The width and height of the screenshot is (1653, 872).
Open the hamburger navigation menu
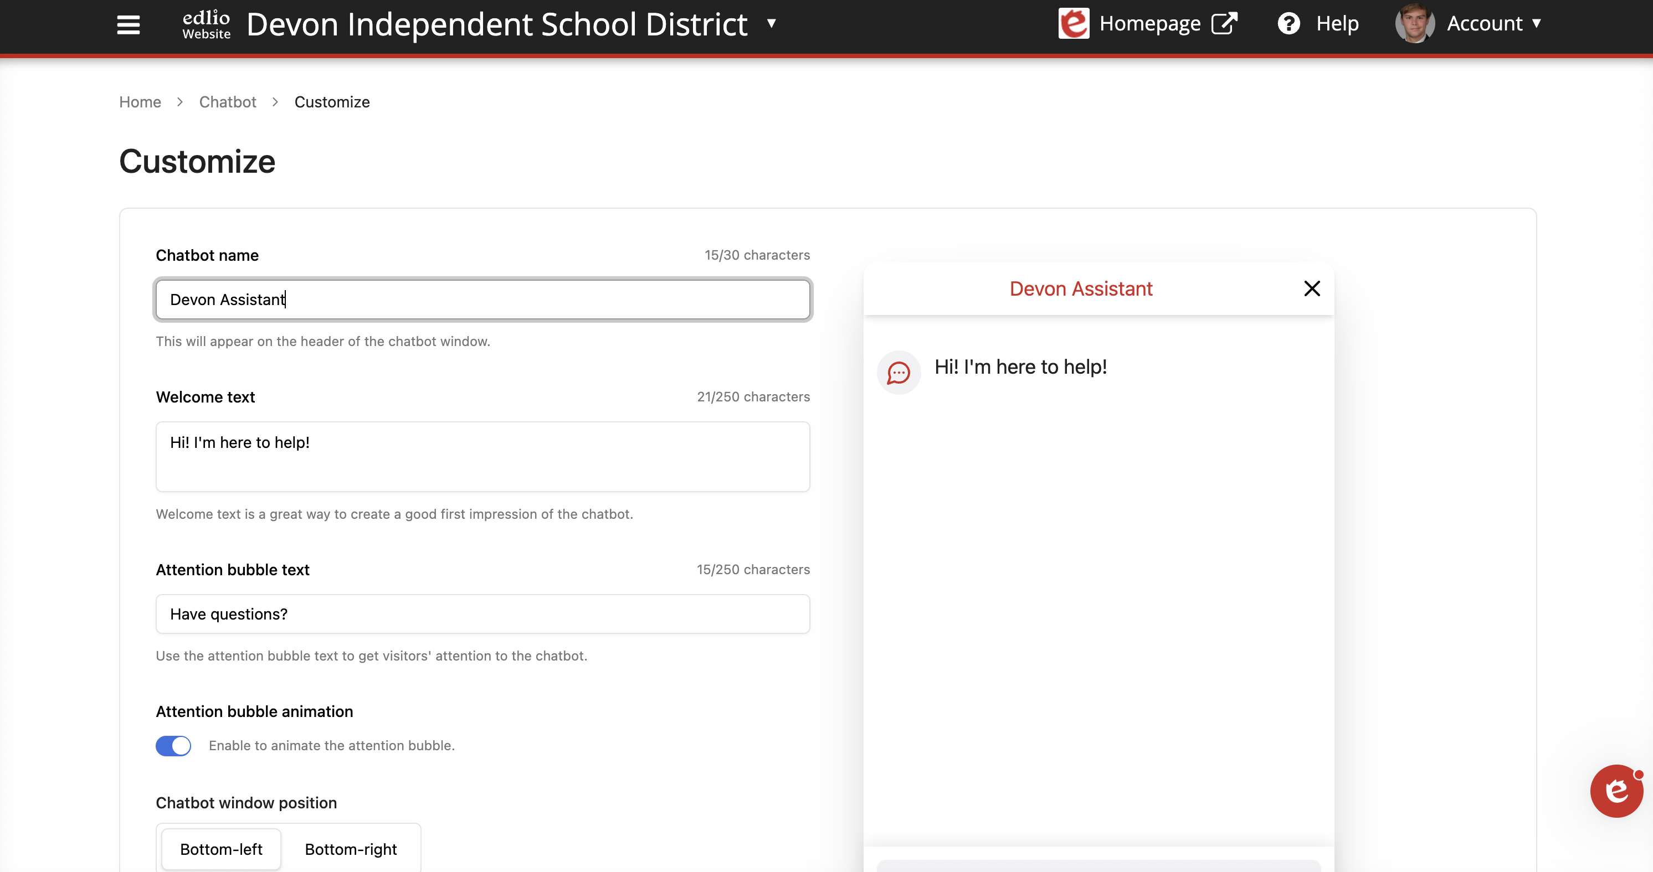click(129, 24)
